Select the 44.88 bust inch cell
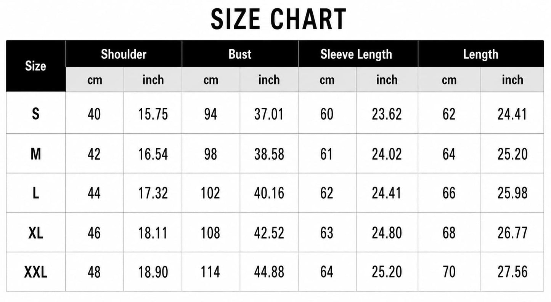The width and height of the screenshot is (551, 302). pyautogui.click(x=269, y=272)
